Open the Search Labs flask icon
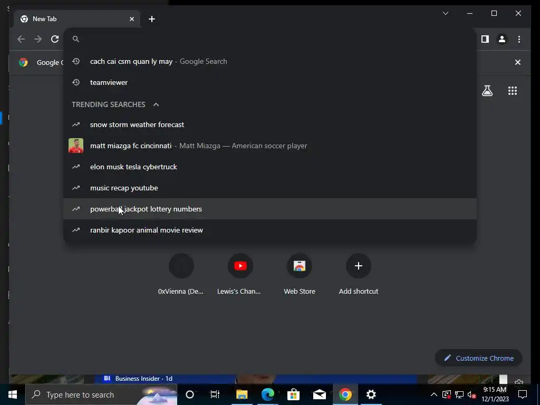The image size is (540, 405). click(x=487, y=91)
